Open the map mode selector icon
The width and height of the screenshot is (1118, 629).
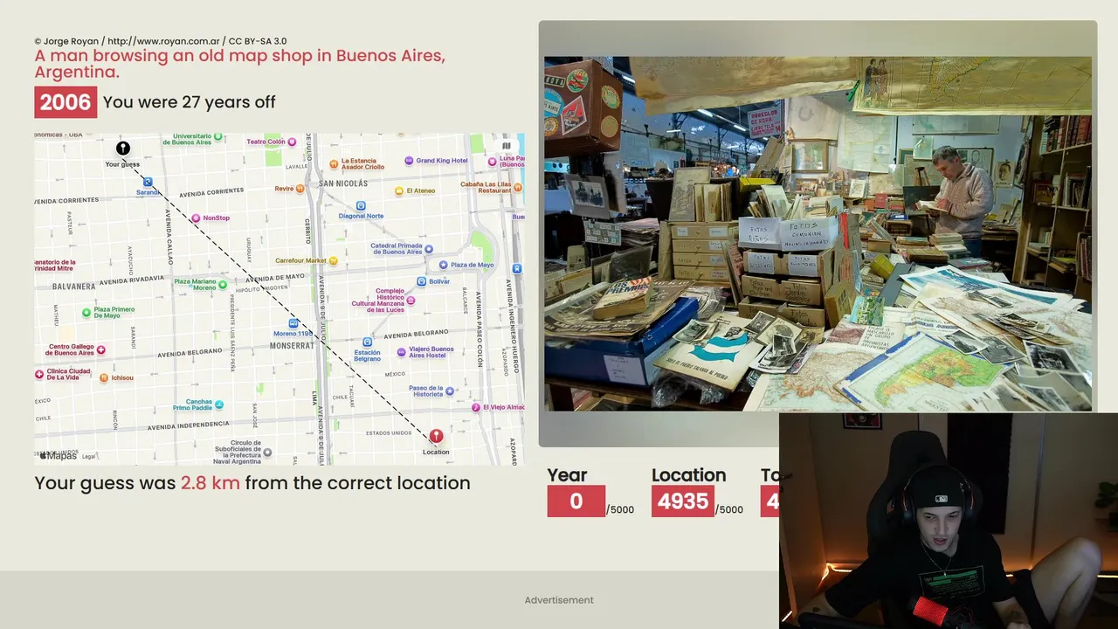(x=507, y=147)
